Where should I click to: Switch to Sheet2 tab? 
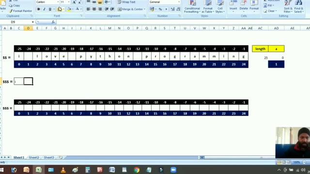pyautogui.click(x=34, y=158)
